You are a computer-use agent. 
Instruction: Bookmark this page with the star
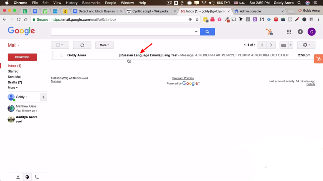click(197, 19)
